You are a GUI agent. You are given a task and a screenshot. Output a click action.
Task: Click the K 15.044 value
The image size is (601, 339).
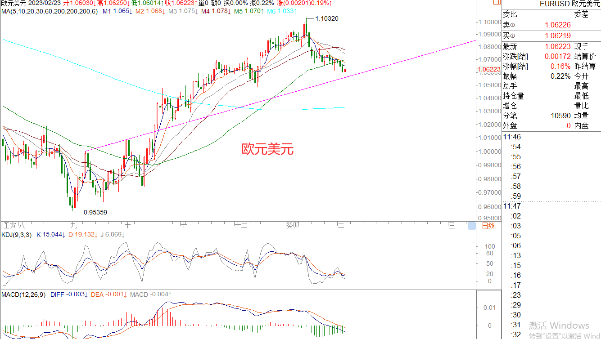click(x=50, y=235)
